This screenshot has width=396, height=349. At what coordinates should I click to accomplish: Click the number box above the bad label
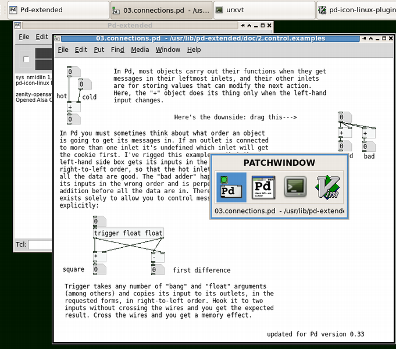tap(369, 147)
